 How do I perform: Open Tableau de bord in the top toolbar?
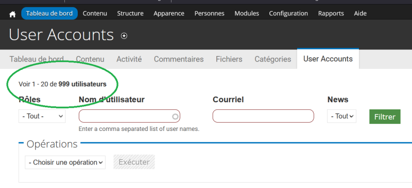click(49, 13)
